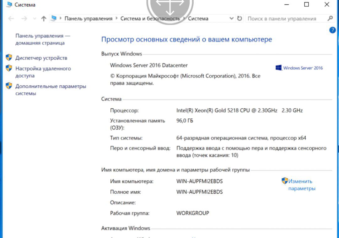Click 'Изменить параметры' link
The image size is (339, 238).
[302, 185]
